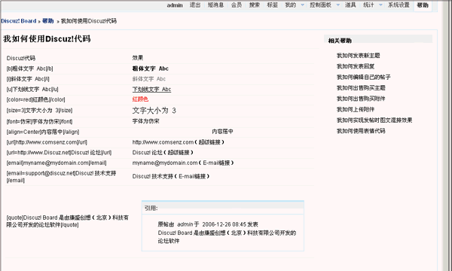Image resolution: width=452 pixels, height=271 pixels.
Task: Click myname@mydomain.com E-mail link sample
Action: pos(165,163)
